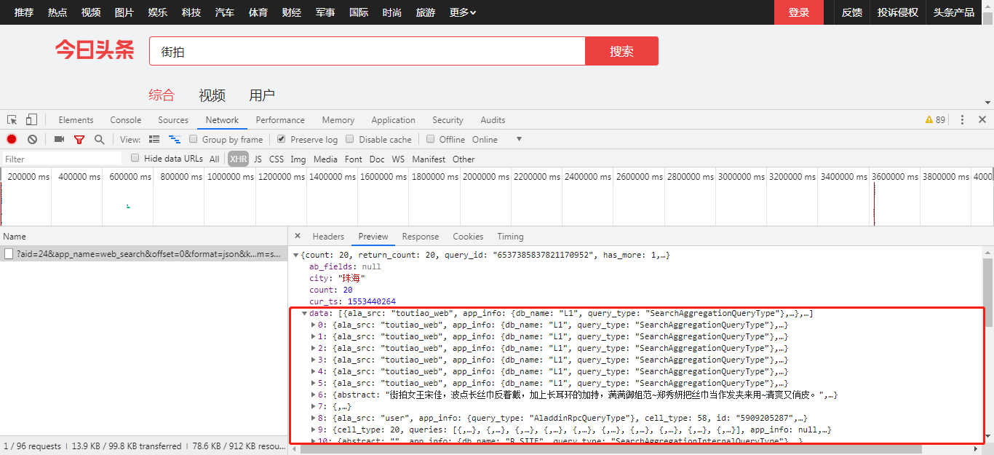Filter requests by JS type
Screen dimensions: 994x455
pyautogui.click(x=258, y=159)
